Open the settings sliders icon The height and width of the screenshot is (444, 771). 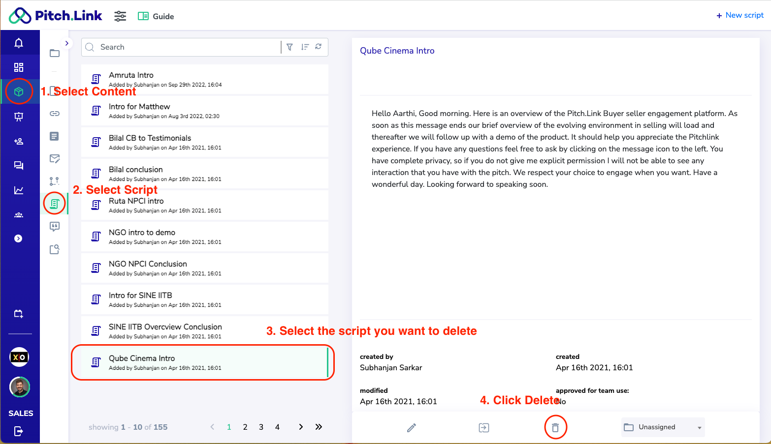(x=120, y=16)
